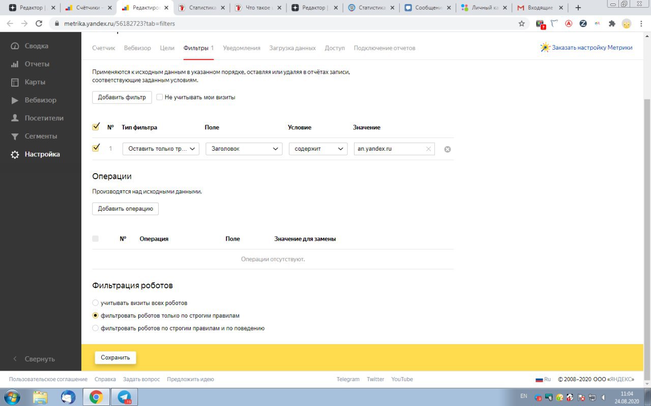Screen dimensions: 651x406
Task: Click Добавить фильтр button
Action: pyautogui.click(x=122, y=97)
